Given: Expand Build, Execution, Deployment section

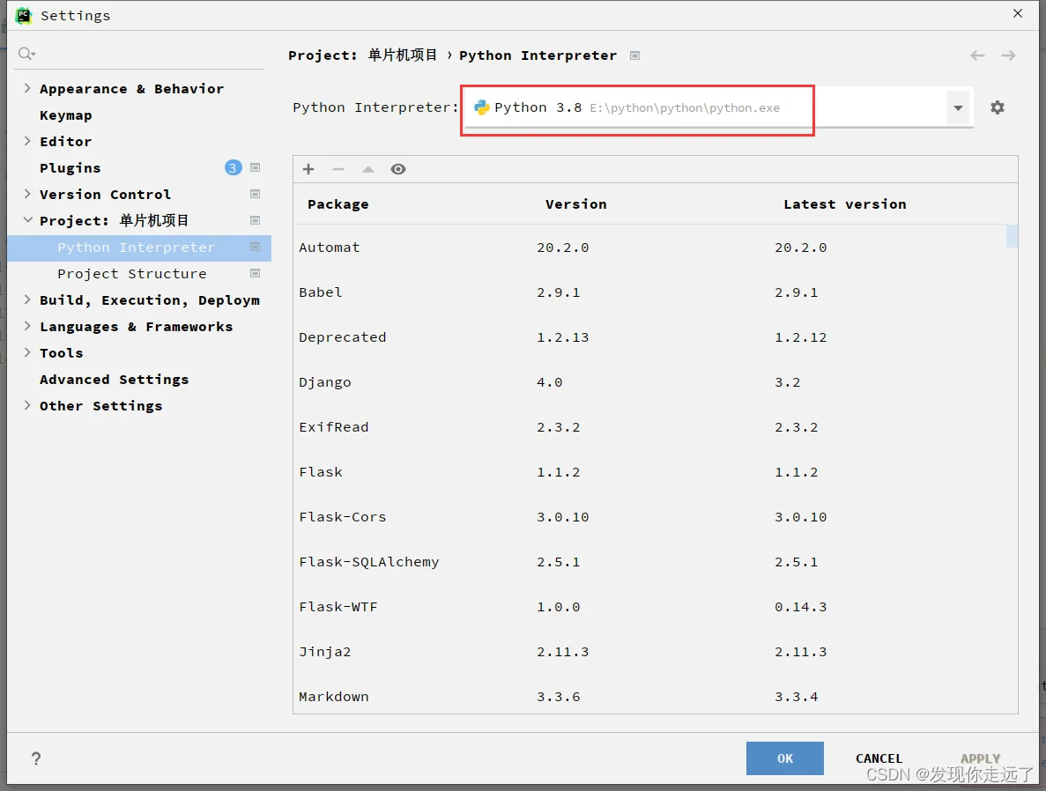Looking at the screenshot, I should coord(27,299).
